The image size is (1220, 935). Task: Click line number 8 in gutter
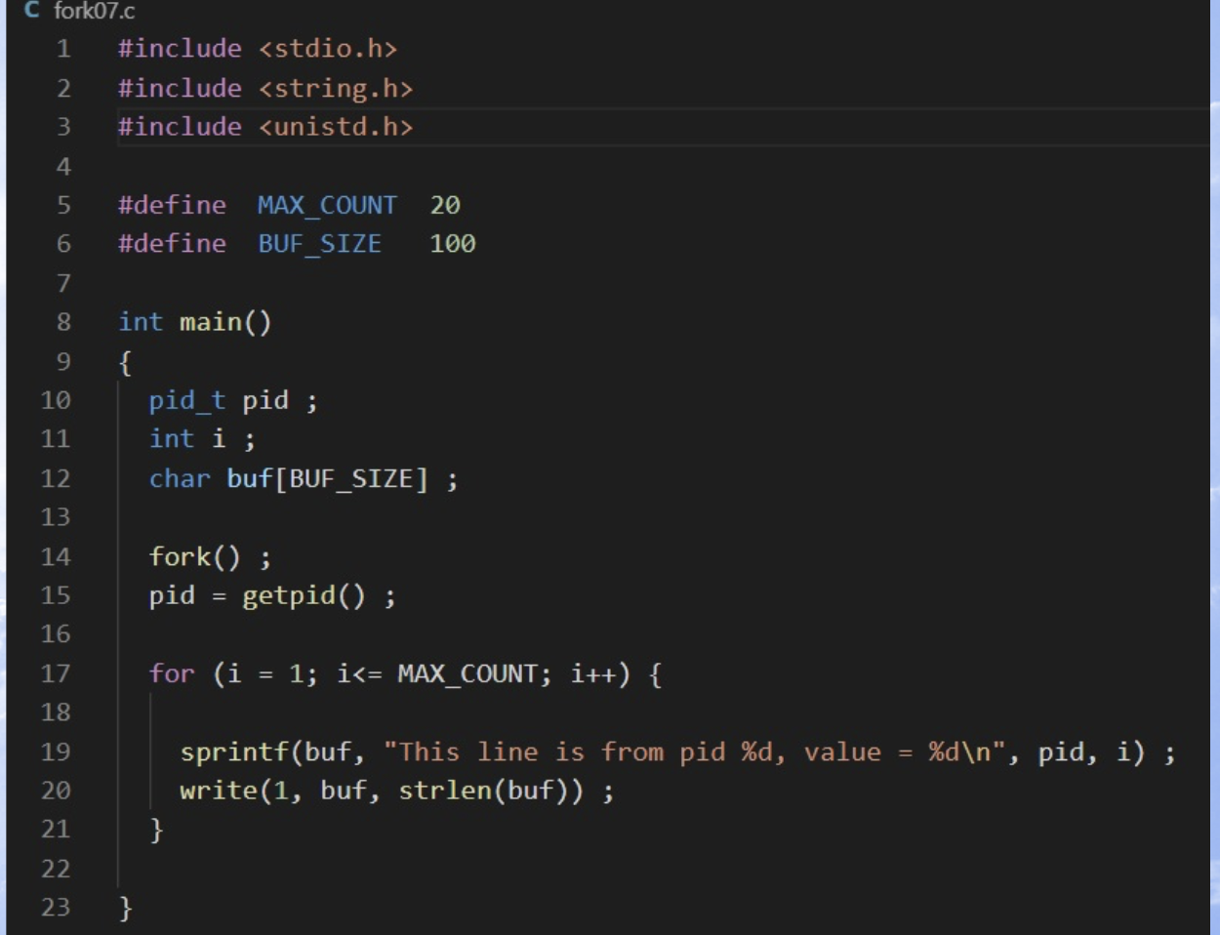[63, 322]
